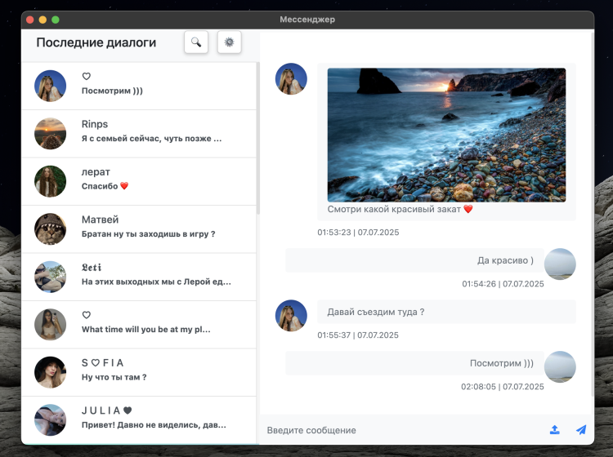The height and width of the screenshot is (457, 613).
Task: Click Матвей's cat avatar
Action: coord(50,229)
